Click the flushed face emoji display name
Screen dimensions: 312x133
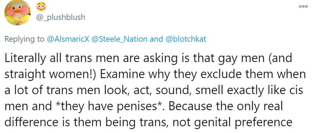coord(41,6)
